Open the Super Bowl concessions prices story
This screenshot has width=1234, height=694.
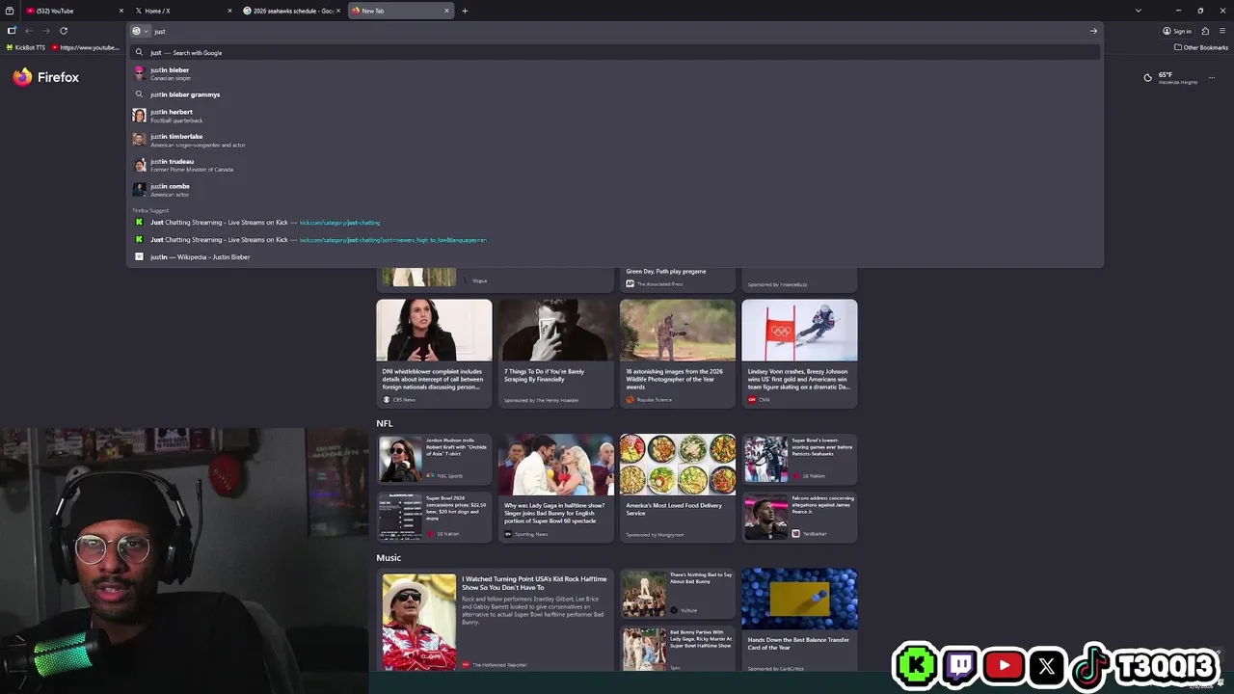434,516
